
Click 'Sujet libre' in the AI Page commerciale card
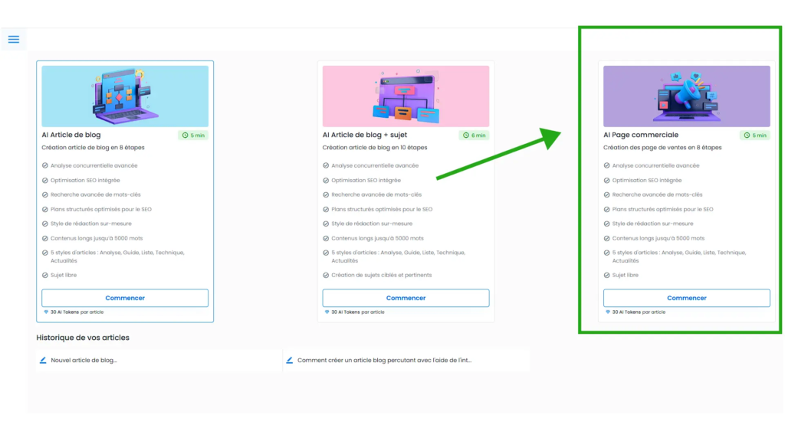pyautogui.click(x=626, y=275)
